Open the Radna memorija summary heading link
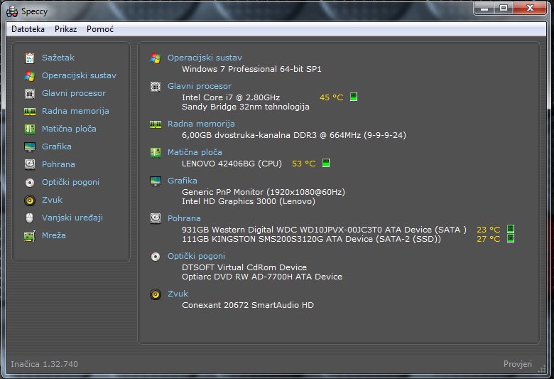Screen dimensions: 554x379 pos(201,124)
